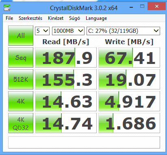Click the Seq write result 67.41
Screen dimensions: 167x155
click(x=129, y=57)
